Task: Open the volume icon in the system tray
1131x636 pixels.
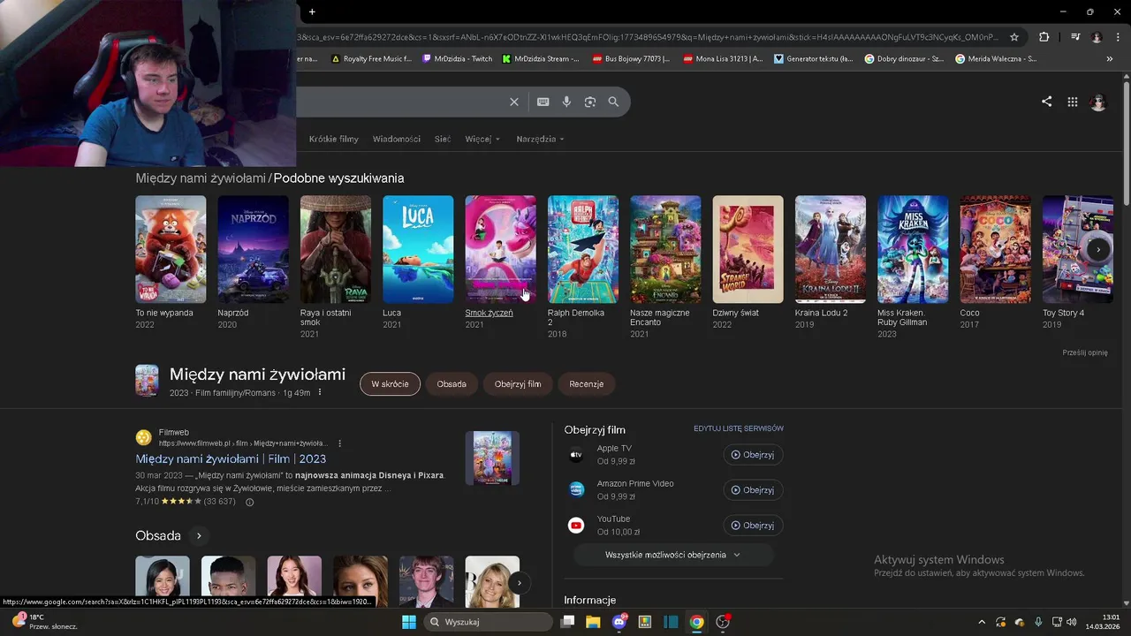Action: click(1071, 622)
